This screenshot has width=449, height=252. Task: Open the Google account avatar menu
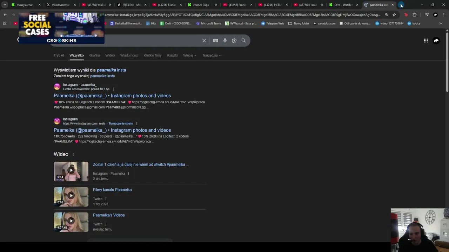[x=436, y=41]
